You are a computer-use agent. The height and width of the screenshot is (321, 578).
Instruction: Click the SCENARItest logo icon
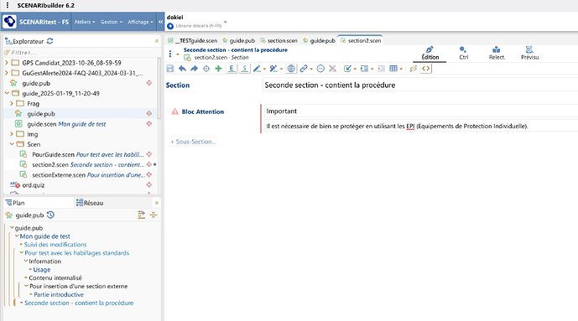[9, 22]
